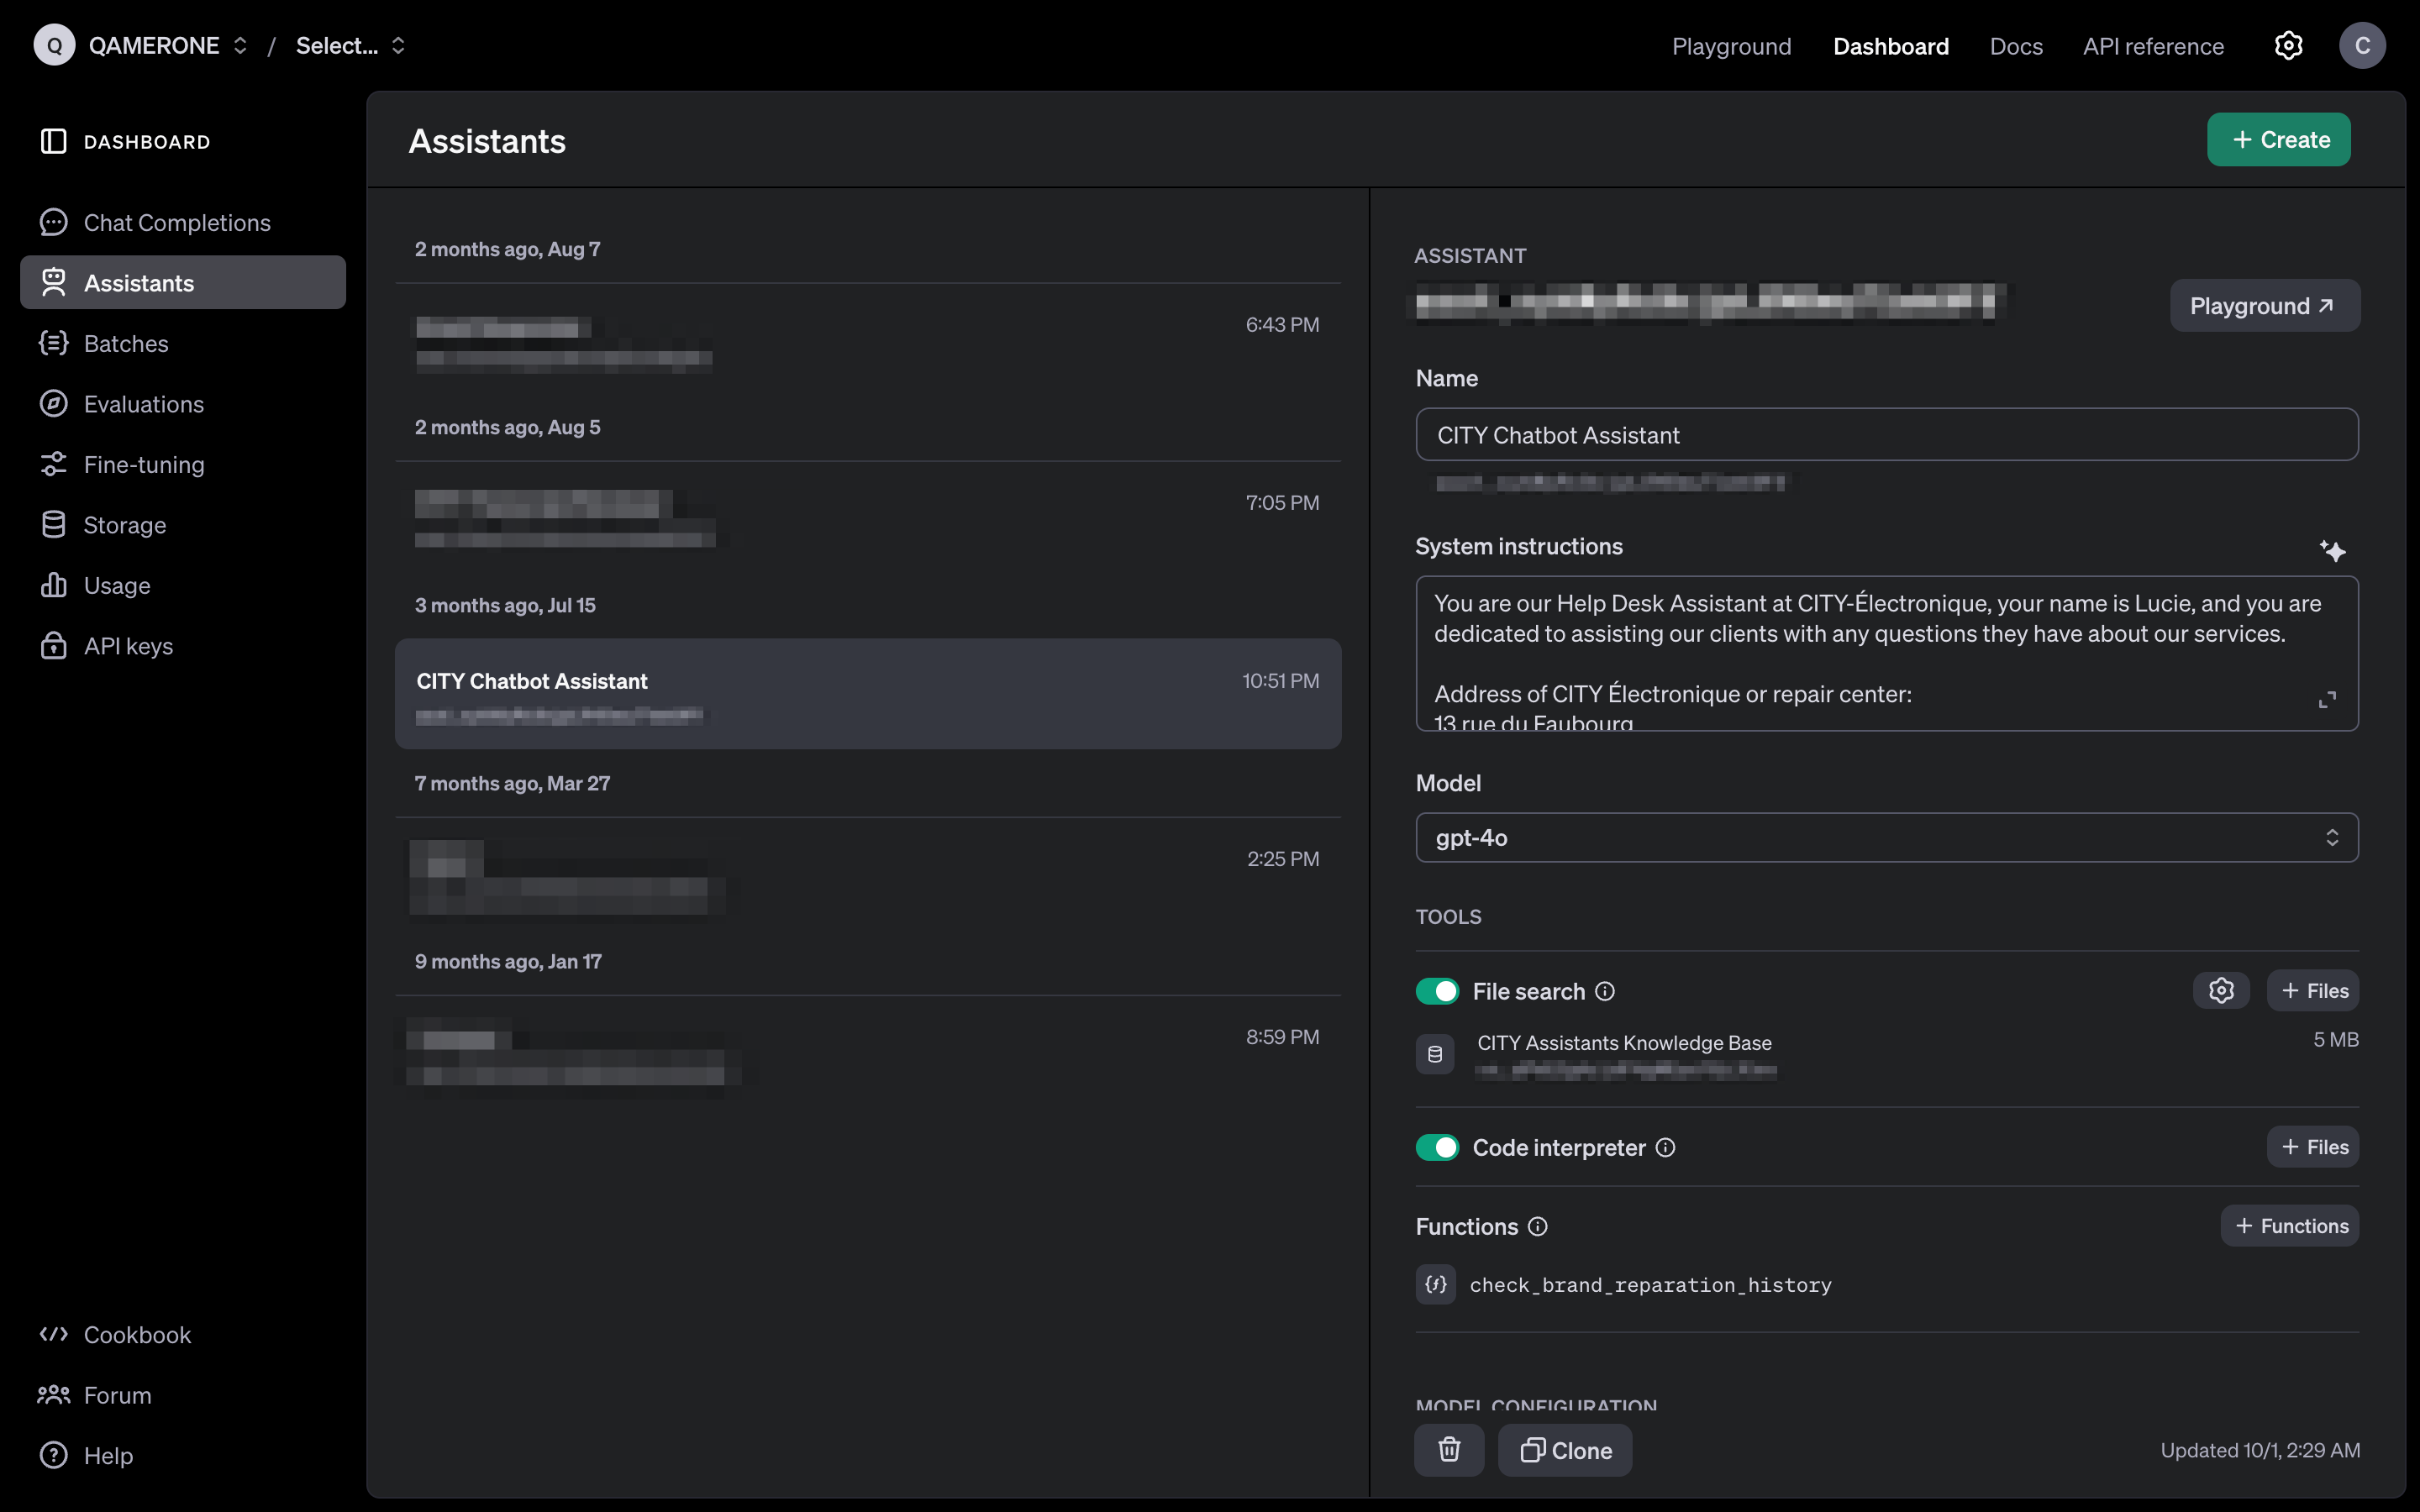
Task: Open the Playground top navigation tab
Action: pyautogui.click(x=1731, y=46)
